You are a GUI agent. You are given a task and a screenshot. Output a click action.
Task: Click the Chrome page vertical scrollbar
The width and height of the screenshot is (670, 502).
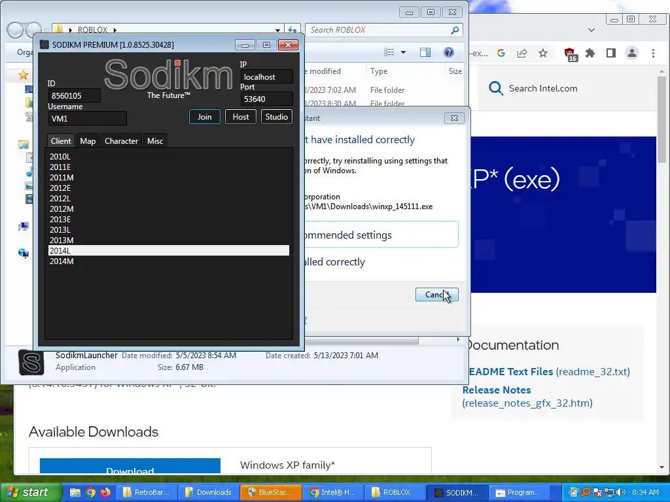(662, 120)
